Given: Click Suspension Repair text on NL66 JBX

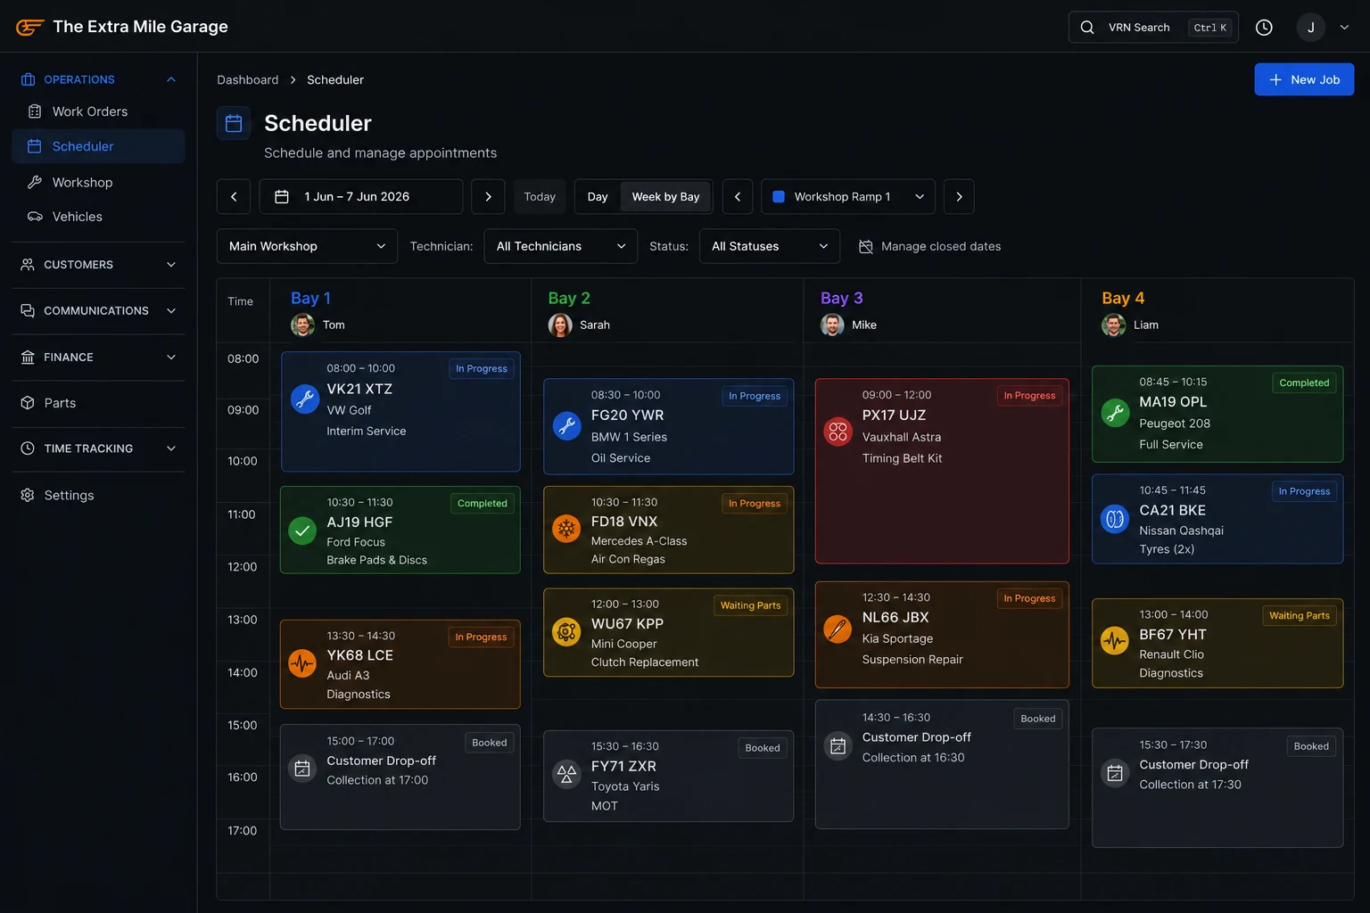Looking at the screenshot, I should [912, 660].
